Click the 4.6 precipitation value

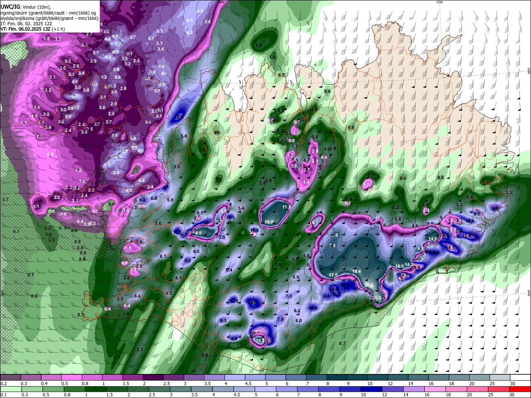pos(307,255)
